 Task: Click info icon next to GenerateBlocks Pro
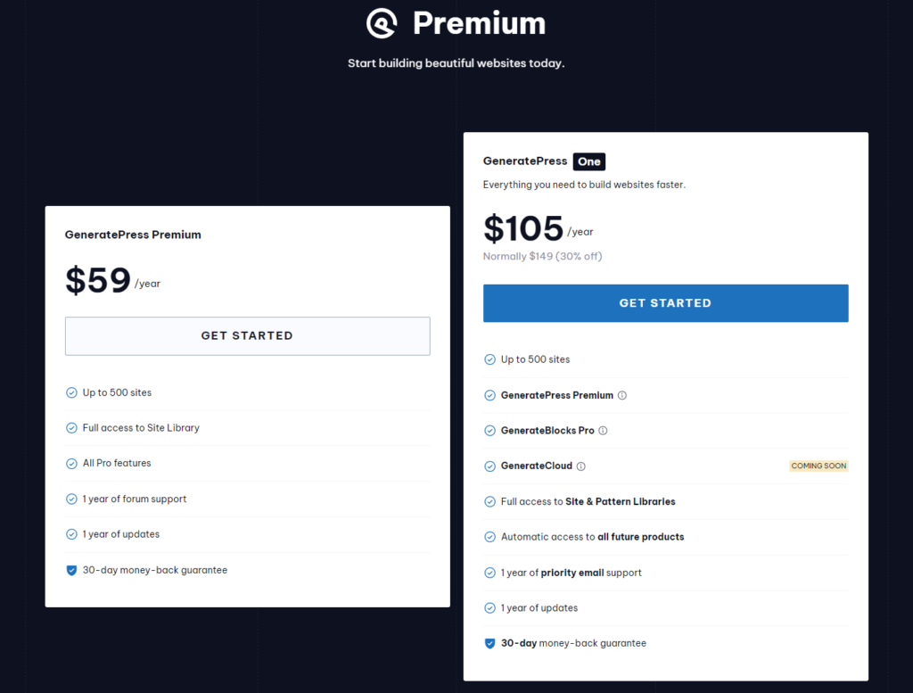pyautogui.click(x=603, y=431)
